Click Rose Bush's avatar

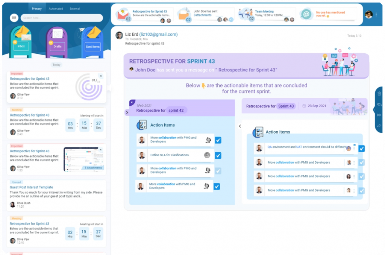(x=12, y=204)
